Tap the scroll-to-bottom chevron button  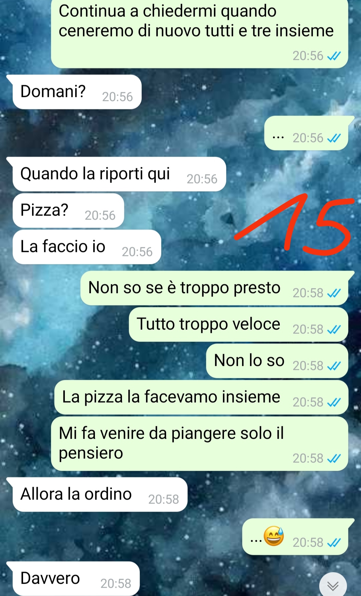[333, 585]
